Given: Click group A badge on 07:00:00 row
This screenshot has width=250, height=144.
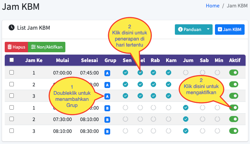Looking at the screenshot, I should click(107, 73).
